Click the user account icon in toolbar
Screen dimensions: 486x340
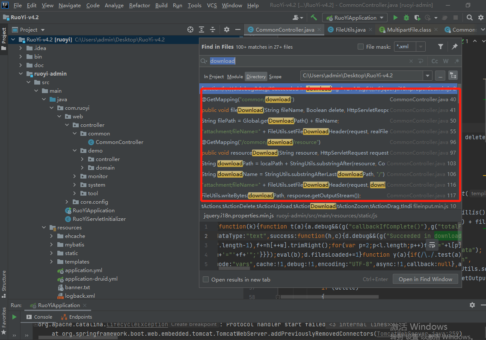[297, 18]
